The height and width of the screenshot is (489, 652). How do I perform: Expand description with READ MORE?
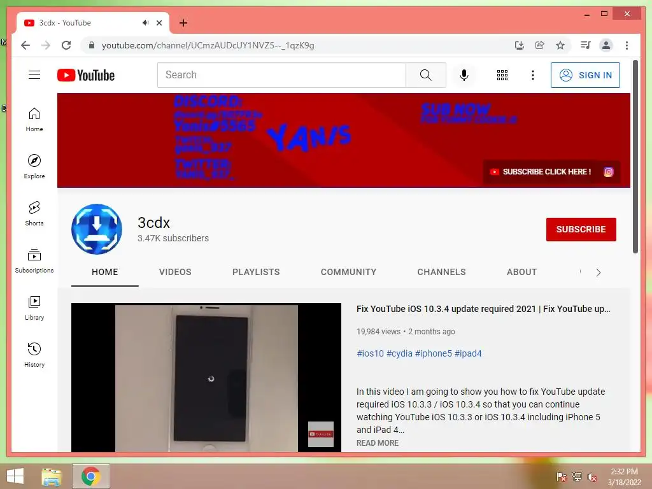click(x=377, y=443)
